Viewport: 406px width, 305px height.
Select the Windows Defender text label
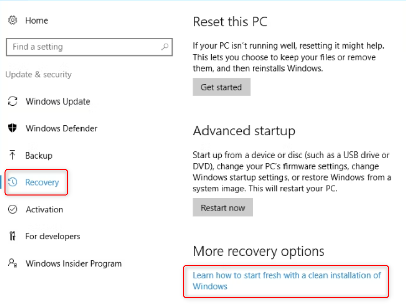(61, 128)
